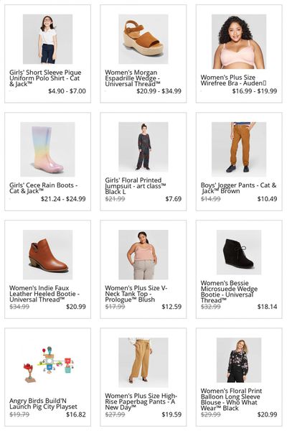Open the Girls' Short Sleeve Pique Polo Shirt photo
The width and height of the screenshot is (287, 431).
[x=47, y=39]
